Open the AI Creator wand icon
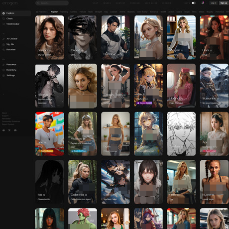Viewport: 229px width, 229px height. [3, 39]
